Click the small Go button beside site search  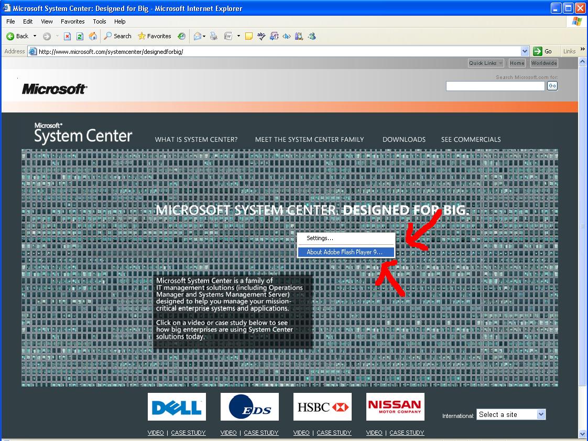point(552,86)
